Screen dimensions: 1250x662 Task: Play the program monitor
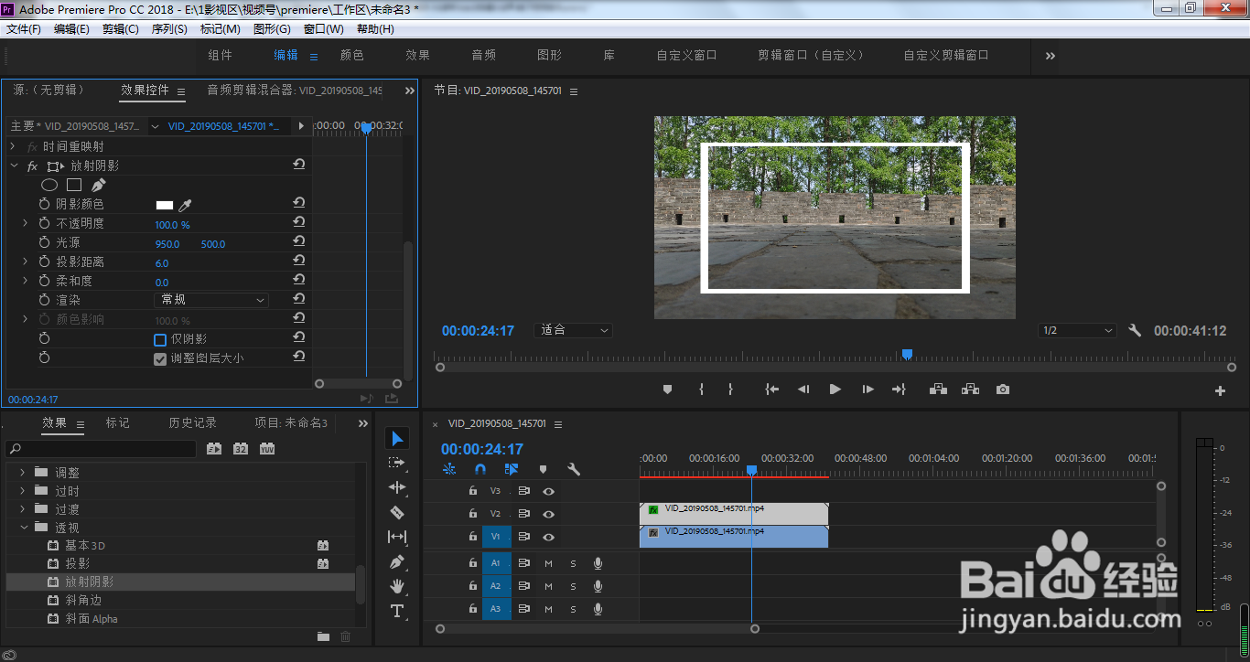point(835,390)
